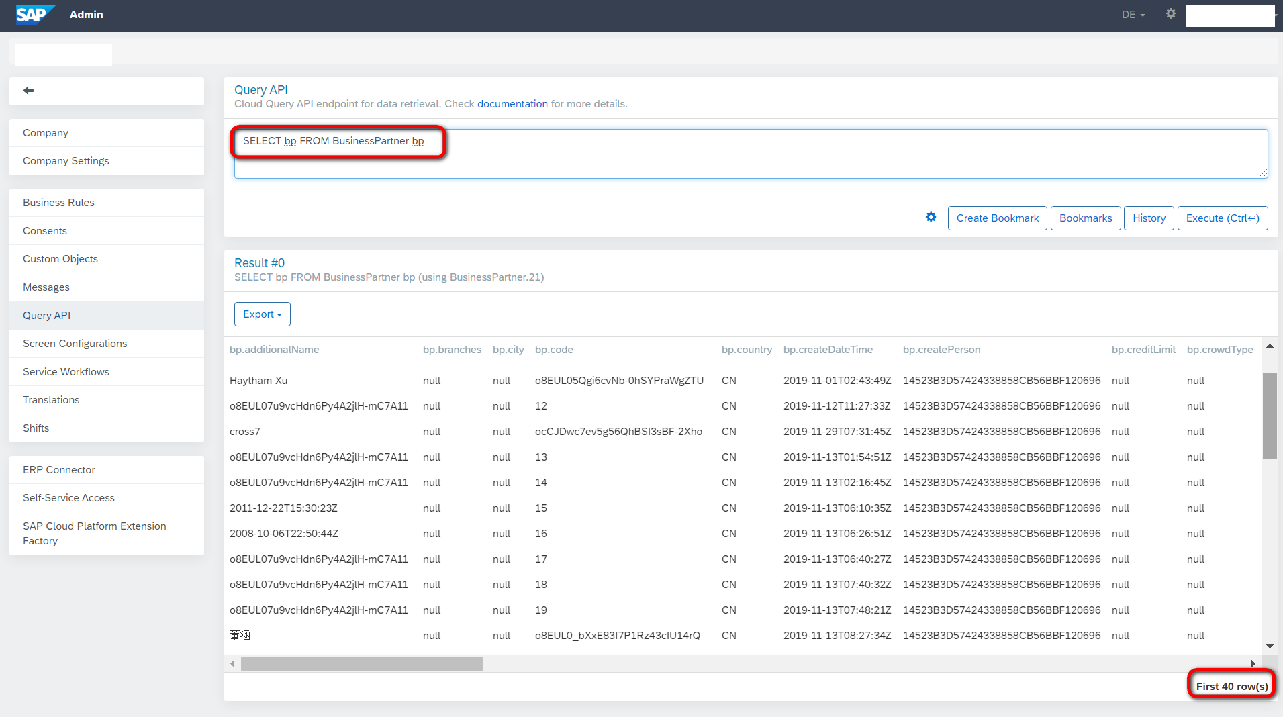The height and width of the screenshot is (717, 1283).
Task: Click the horizontal scrollbar left arrow
Action: (x=232, y=664)
